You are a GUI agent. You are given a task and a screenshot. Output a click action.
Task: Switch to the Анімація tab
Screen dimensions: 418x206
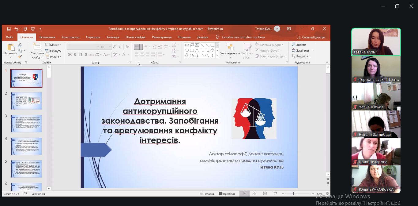click(x=113, y=37)
